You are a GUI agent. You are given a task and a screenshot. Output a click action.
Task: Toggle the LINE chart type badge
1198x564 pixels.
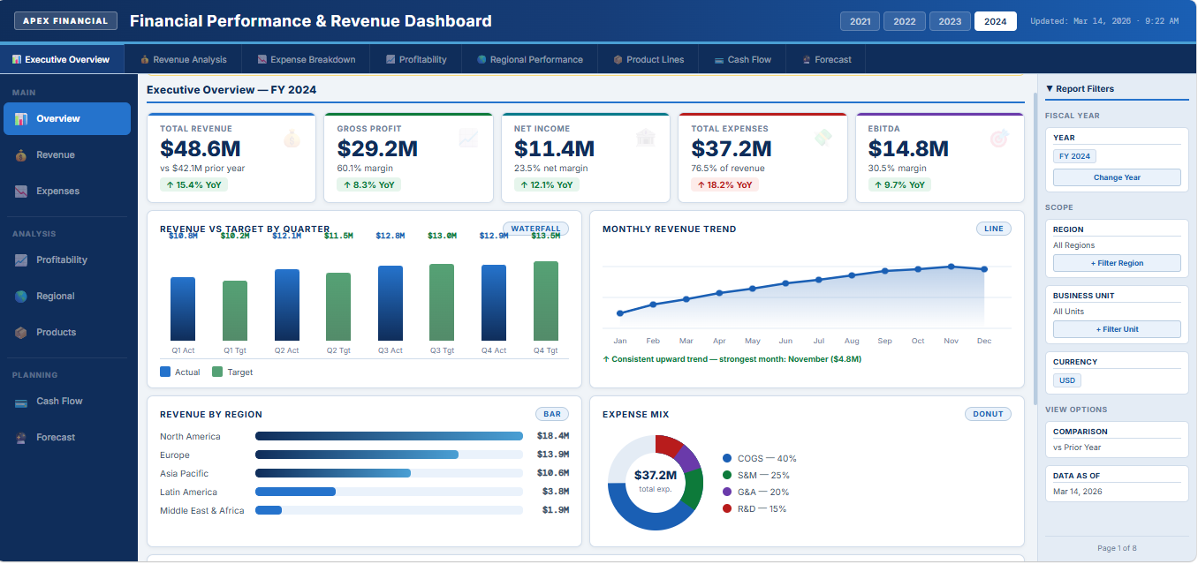point(994,229)
